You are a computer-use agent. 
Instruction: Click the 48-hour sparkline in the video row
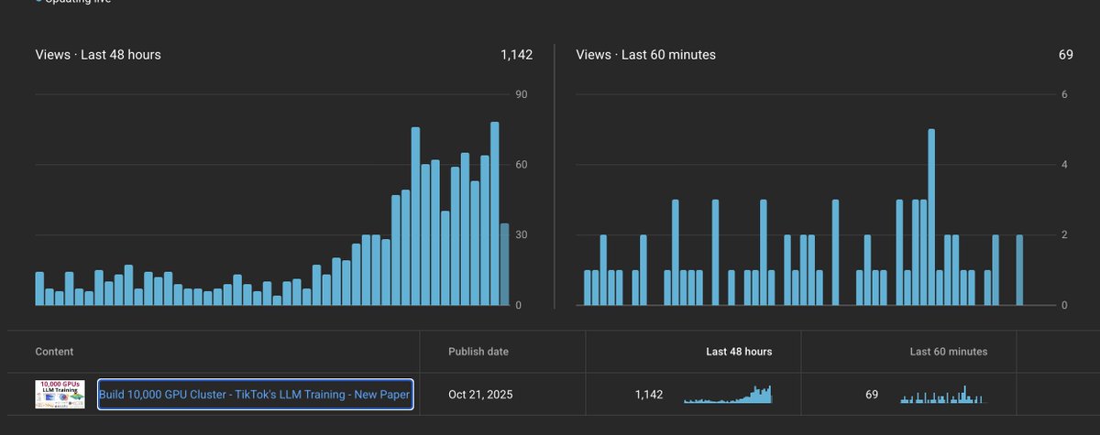click(x=728, y=394)
